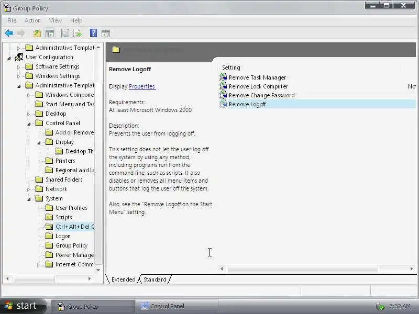Click the Forward arrow toolbar icon
This screenshot has height=314, width=419.
pos(21,33)
